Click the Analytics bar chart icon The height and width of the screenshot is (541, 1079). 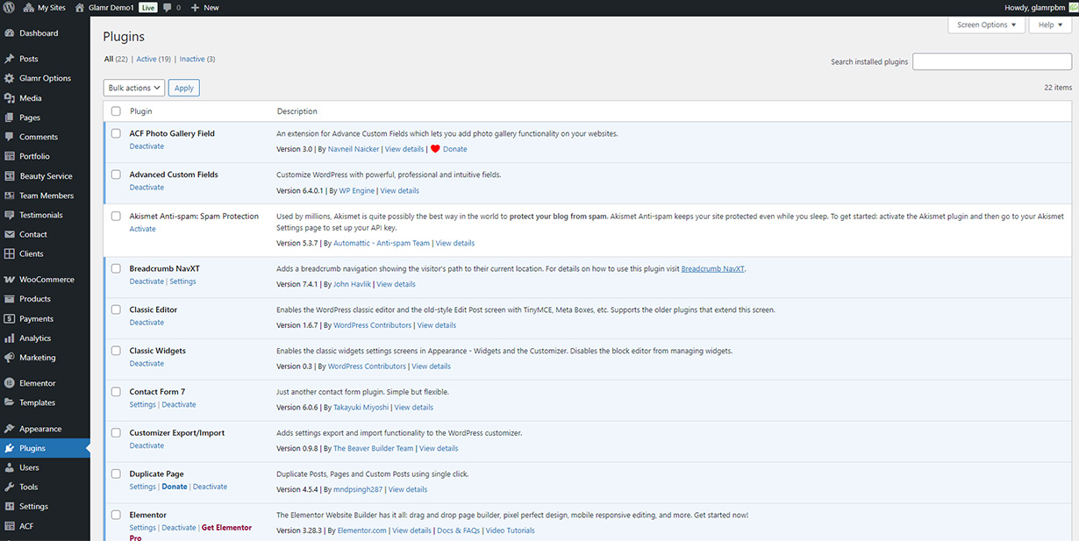point(9,338)
